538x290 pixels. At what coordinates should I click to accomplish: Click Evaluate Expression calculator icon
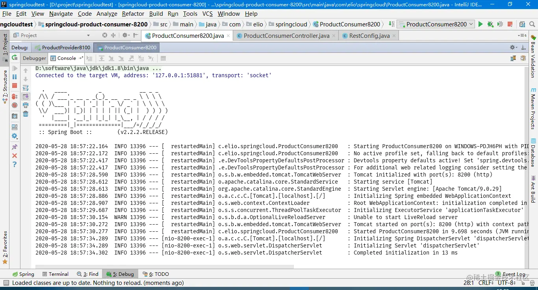coord(163,58)
